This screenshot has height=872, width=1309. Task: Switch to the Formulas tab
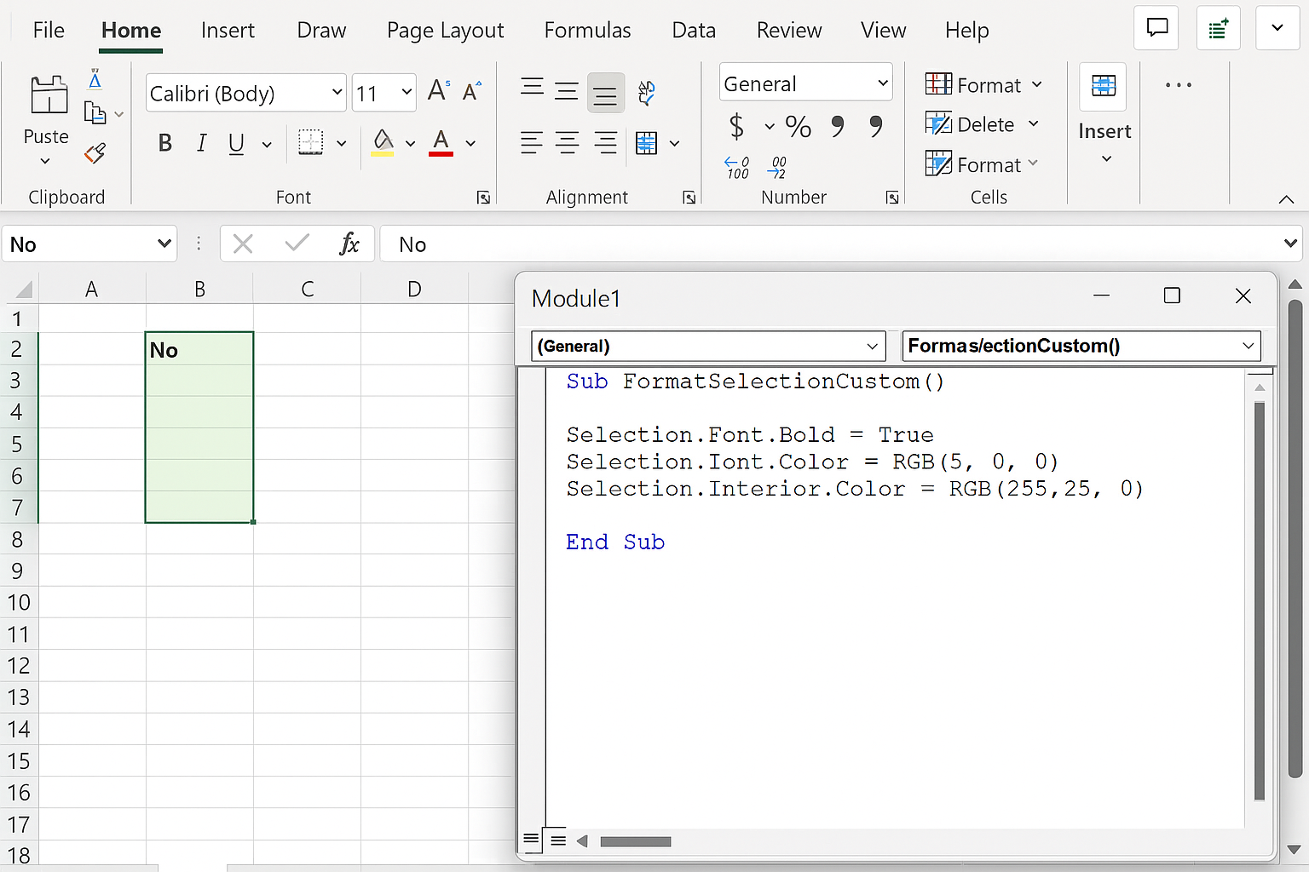[587, 31]
